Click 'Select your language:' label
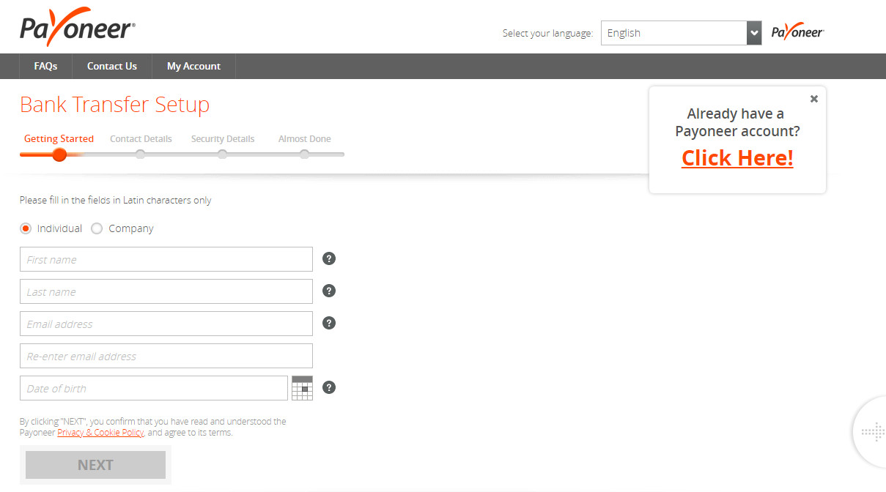 point(547,33)
